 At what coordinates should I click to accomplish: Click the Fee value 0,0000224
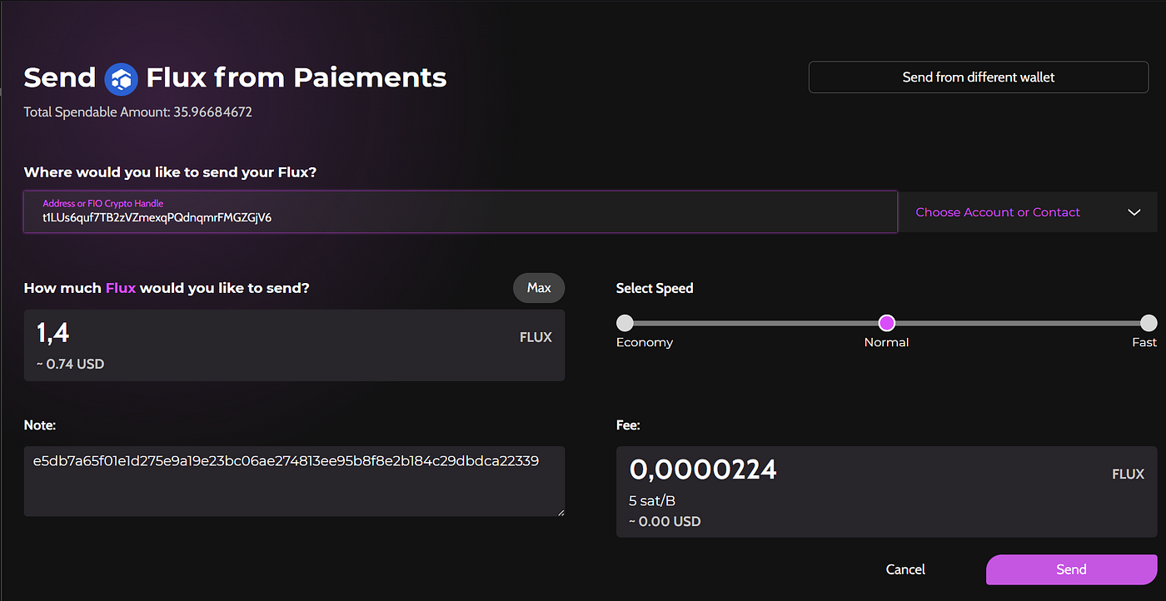pyautogui.click(x=703, y=469)
